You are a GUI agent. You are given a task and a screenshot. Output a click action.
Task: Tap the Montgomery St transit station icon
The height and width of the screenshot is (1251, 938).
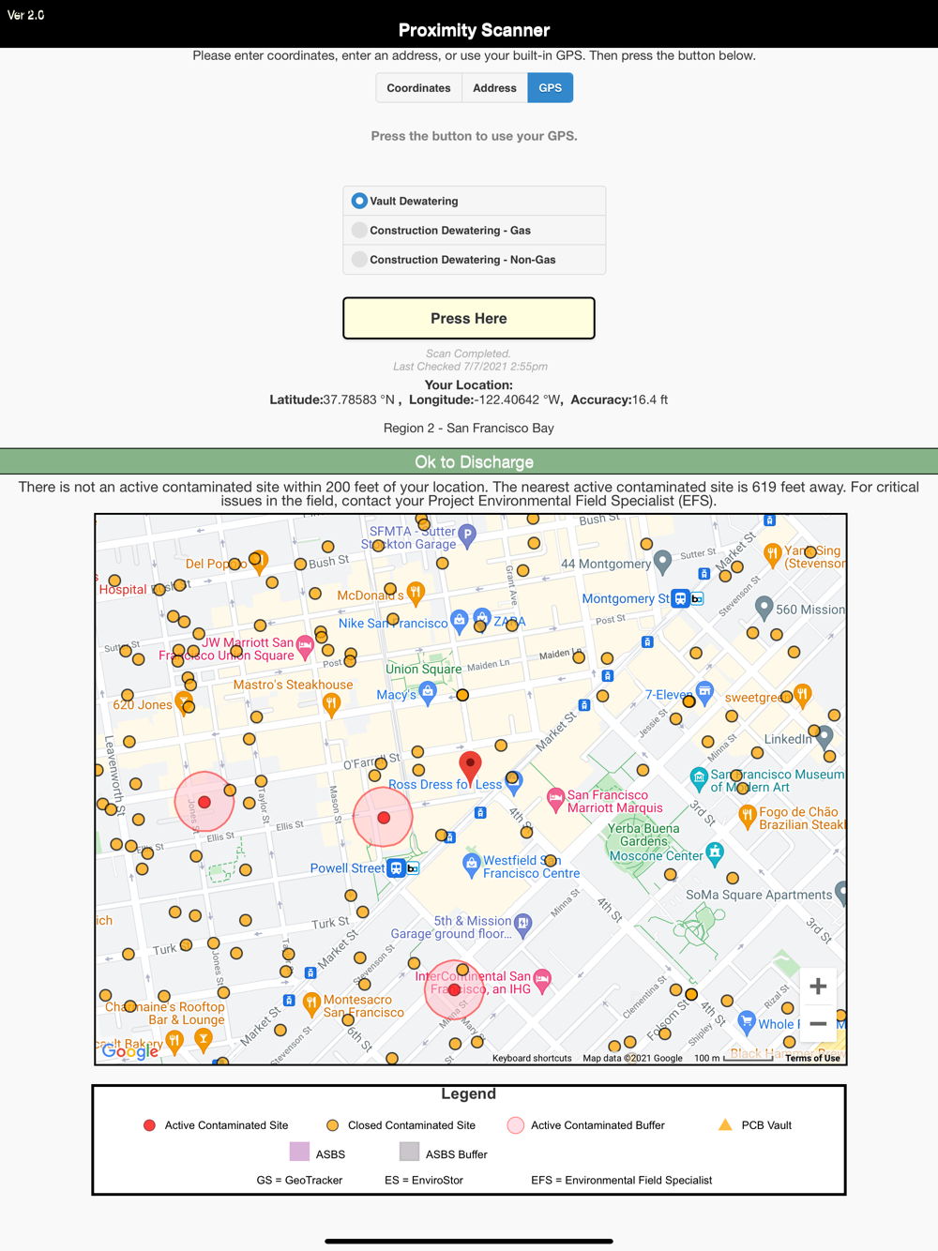point(681,598)
